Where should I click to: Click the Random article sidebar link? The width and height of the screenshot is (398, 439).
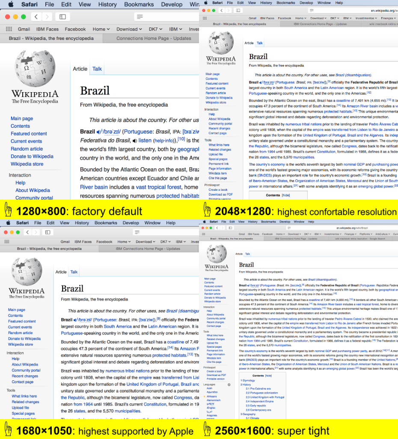26,148
